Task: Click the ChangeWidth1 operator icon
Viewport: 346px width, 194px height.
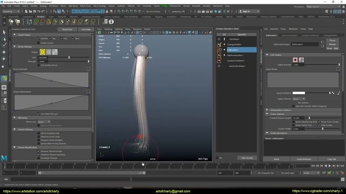Action: [219, 44]
